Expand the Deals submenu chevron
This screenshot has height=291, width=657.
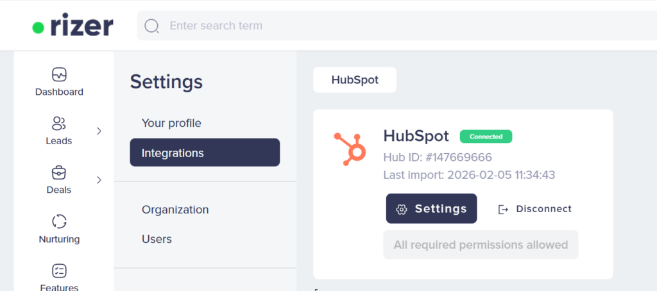click(99, 180)
